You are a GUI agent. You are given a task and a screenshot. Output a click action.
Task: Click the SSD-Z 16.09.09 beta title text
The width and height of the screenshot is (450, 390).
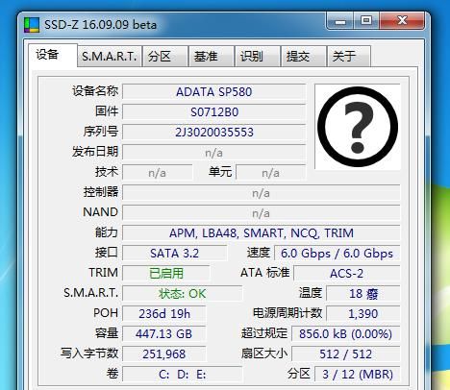point(100,25)
